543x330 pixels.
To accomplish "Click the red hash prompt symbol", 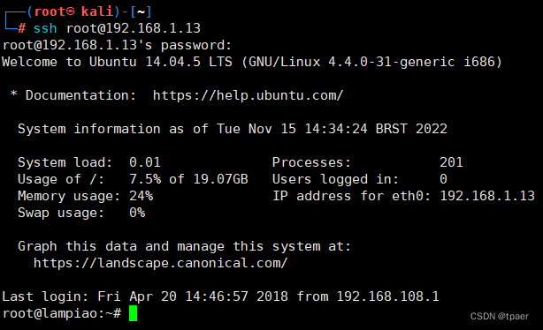I will click(x=21, y=28).
